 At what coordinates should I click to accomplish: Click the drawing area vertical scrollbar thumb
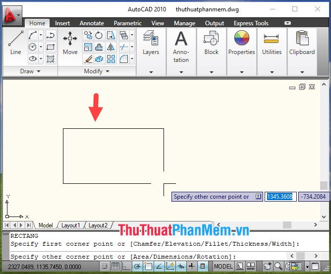point(324,185)
